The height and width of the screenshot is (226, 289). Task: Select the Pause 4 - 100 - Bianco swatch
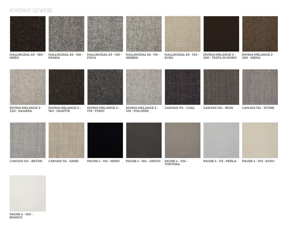(x=27, y=193)
